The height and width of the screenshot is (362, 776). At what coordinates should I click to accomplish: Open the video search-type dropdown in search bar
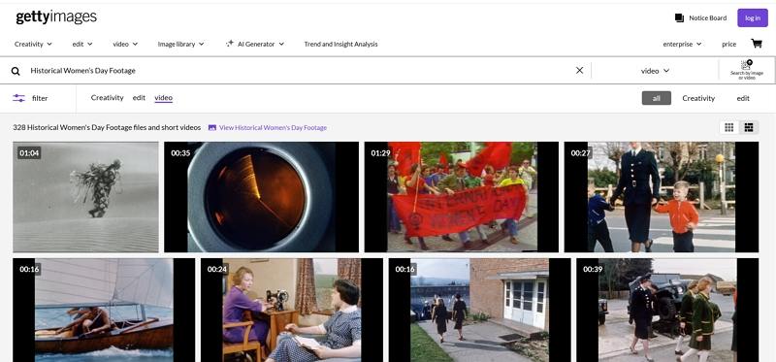coord(656,71)
